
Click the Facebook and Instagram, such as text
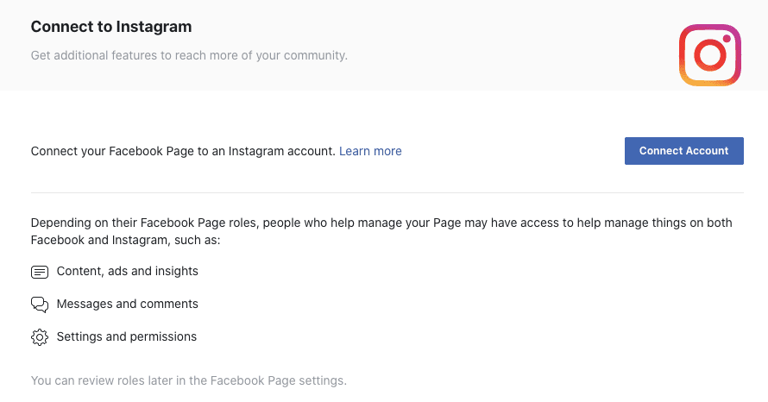[125, 241]
